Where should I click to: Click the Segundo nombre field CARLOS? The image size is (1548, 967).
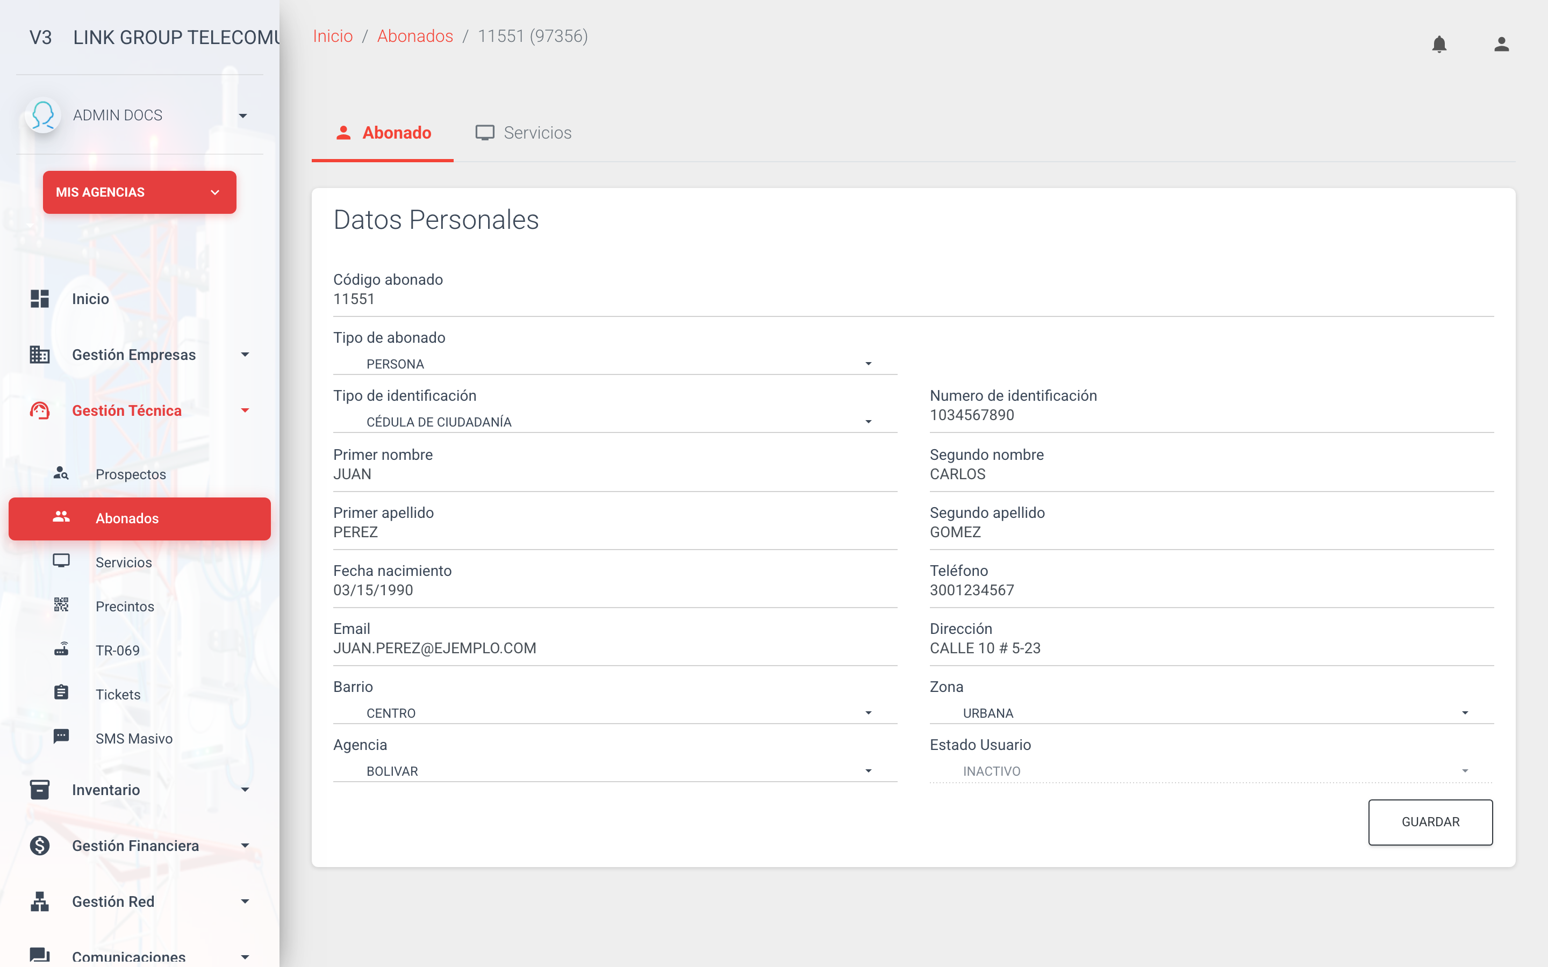(1212, 474)
